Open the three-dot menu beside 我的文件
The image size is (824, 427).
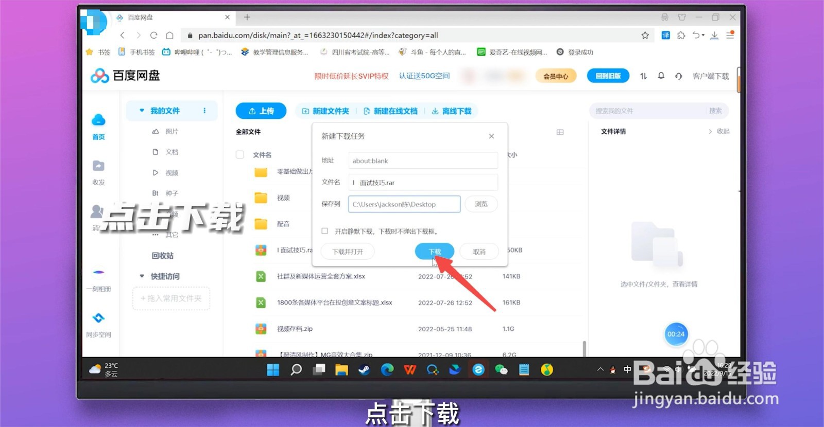pyautogui.click(x=204, y=111)
